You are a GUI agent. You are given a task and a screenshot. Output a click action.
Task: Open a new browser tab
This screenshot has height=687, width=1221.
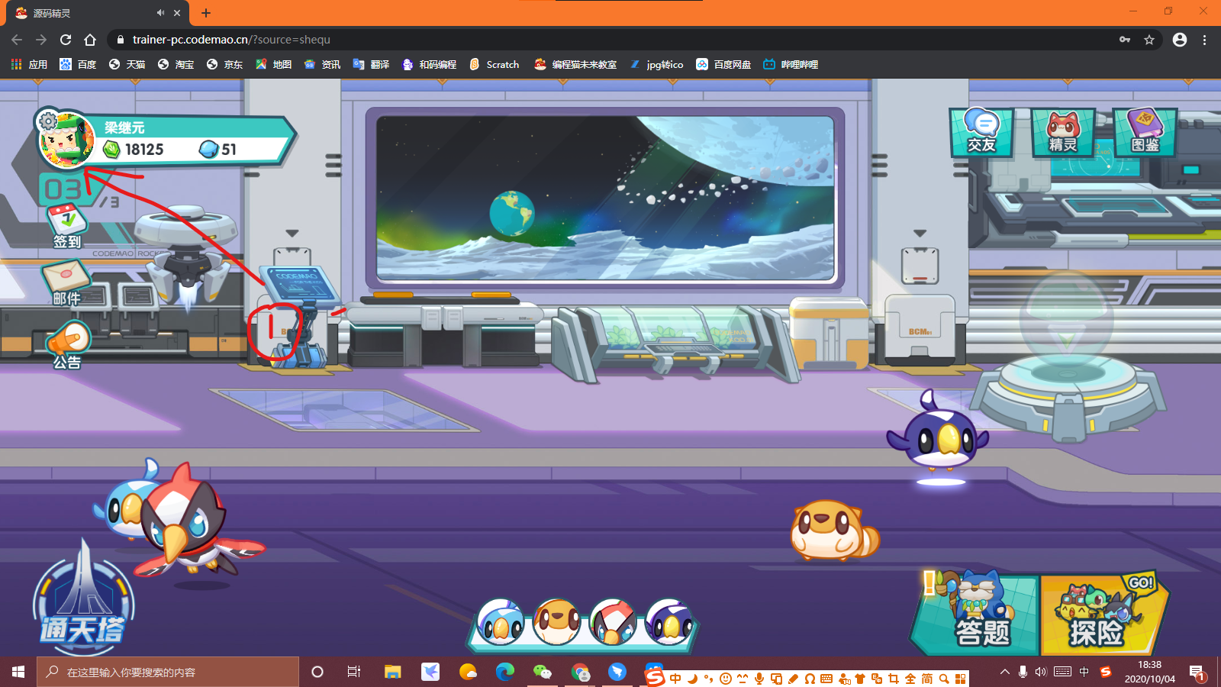[x=206, y=13]
